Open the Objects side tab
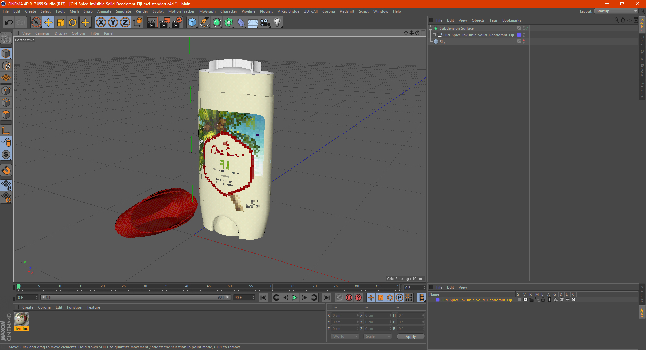The image size is (646, 350). (x=642, y=25)
